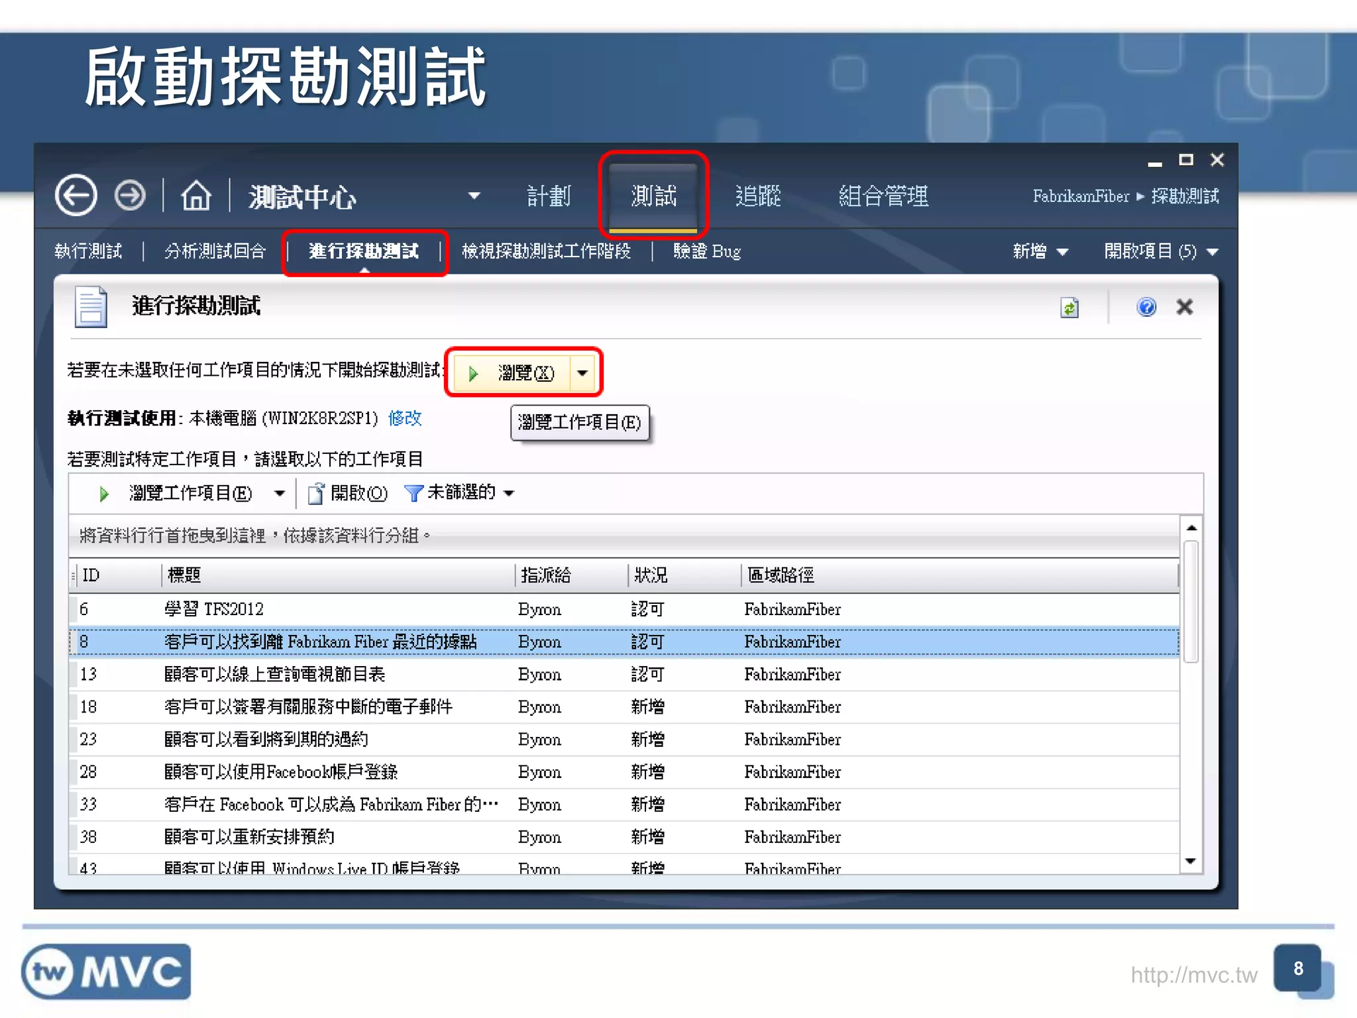
Task: Click the 瀏覽工作項目(E) toolbar button
Action: [191, 493]
